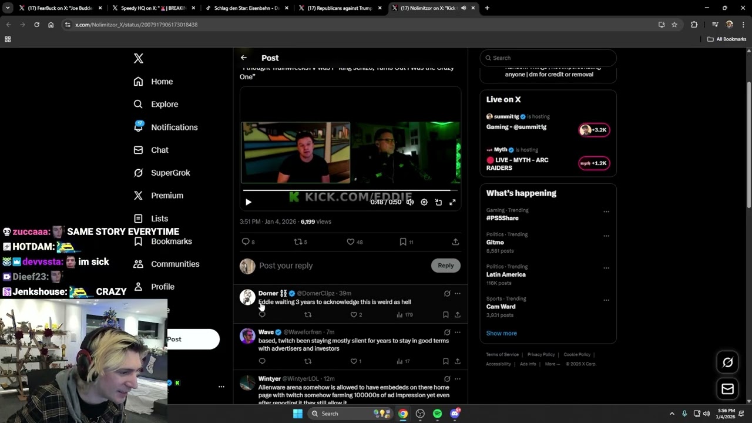Open the #PS5Share trend
This screenshot has width=752, height=423.
502,218
